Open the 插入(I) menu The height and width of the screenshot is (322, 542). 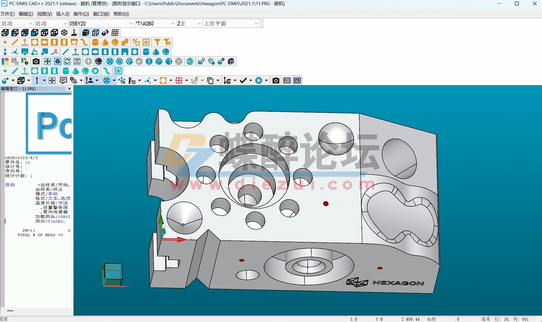[x=62, y=13]
